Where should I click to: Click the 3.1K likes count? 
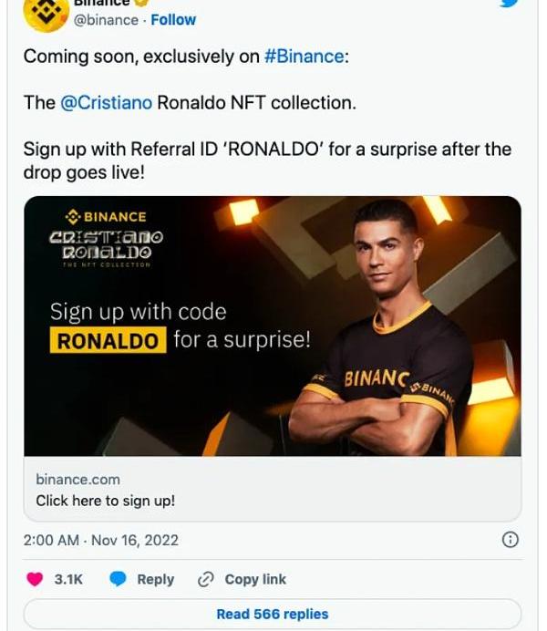point(69,579)
